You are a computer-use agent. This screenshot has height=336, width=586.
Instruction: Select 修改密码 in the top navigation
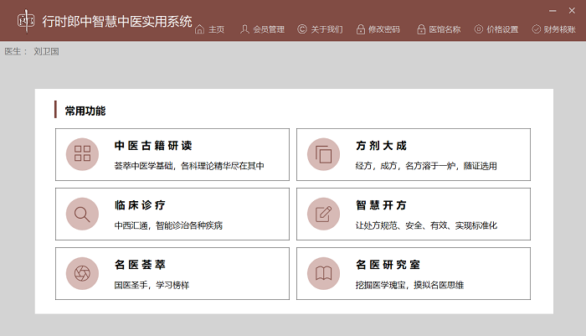(x=378, y=29)
